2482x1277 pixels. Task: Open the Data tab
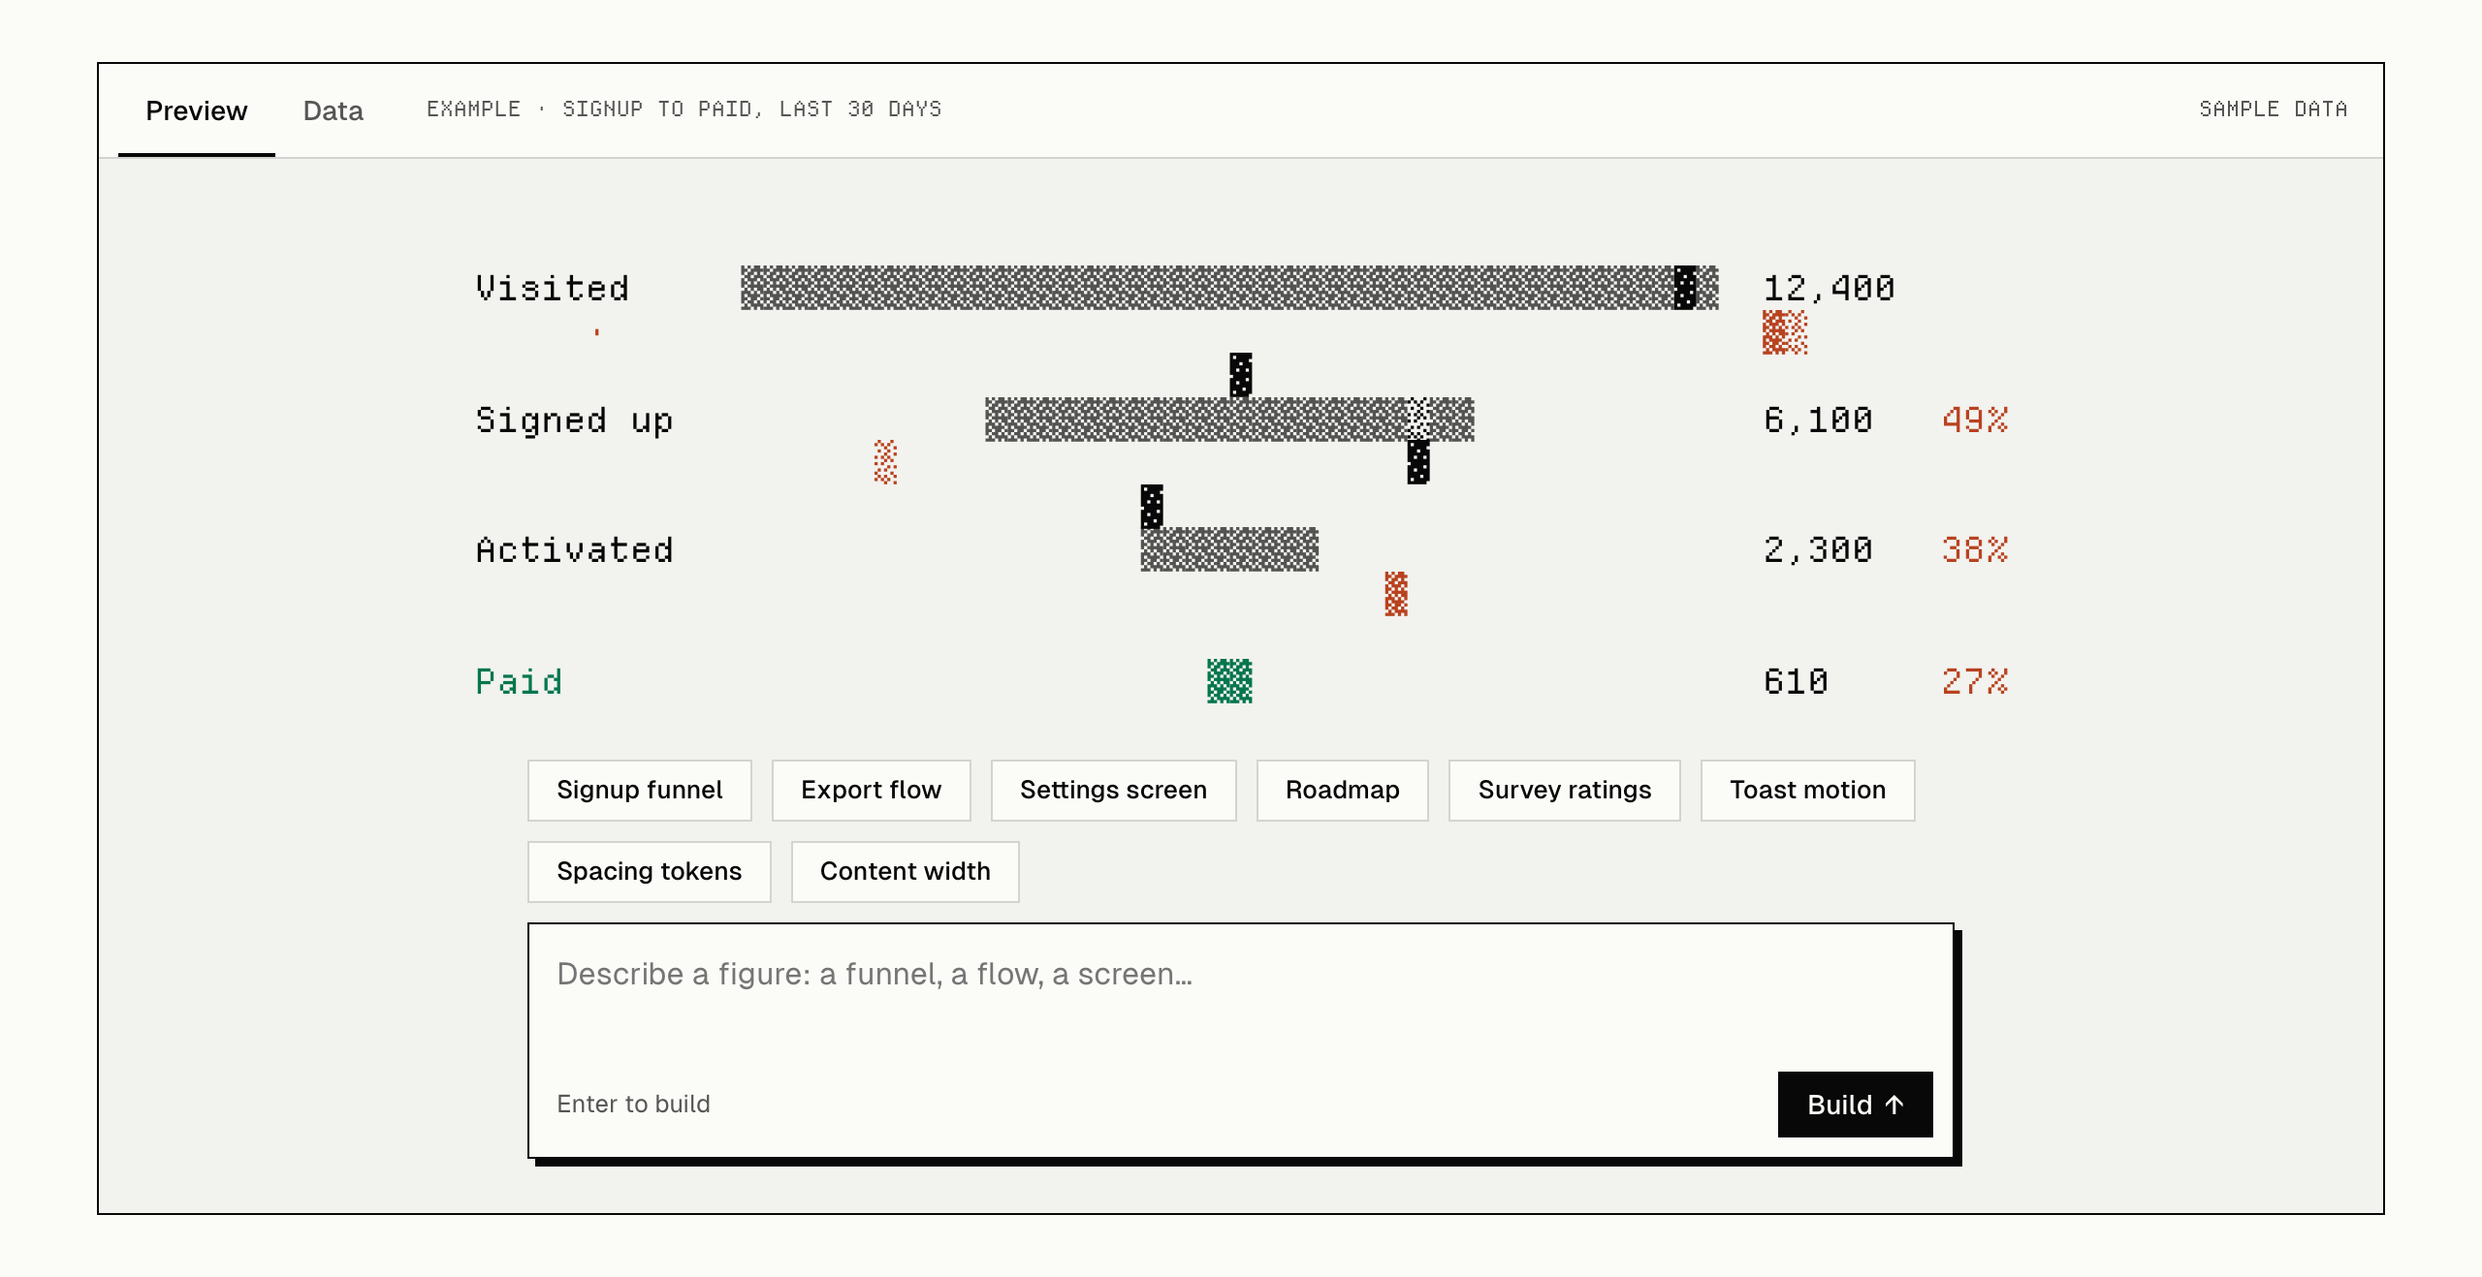pyautogui.click(x=333, y=110)
